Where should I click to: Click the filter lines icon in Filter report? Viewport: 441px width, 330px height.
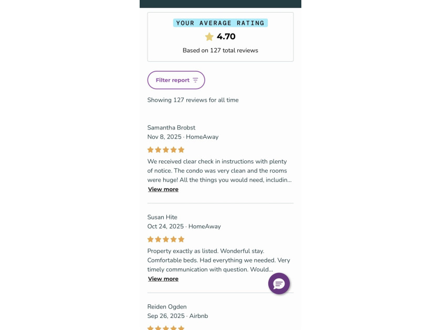coord(195,80)
